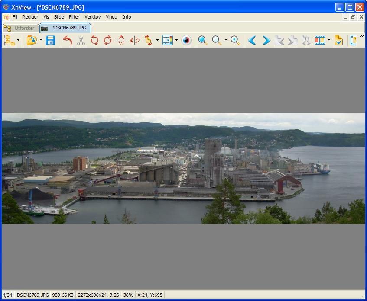367x301 pixels.
Task: Open the dropdown beside the Browser tree icon
Action: click(x=18, y=40)
